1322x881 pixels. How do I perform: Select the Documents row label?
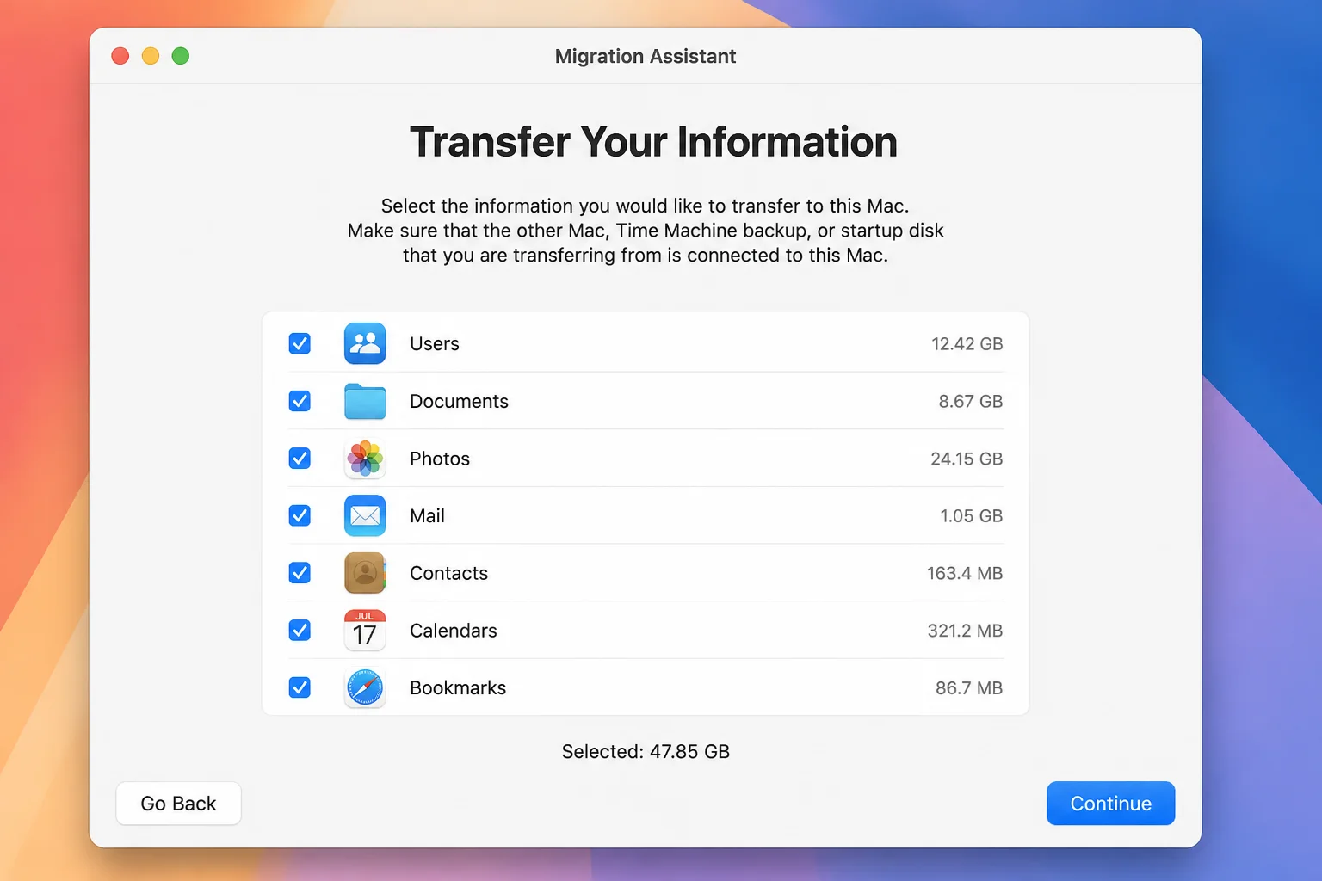[459, 401]
